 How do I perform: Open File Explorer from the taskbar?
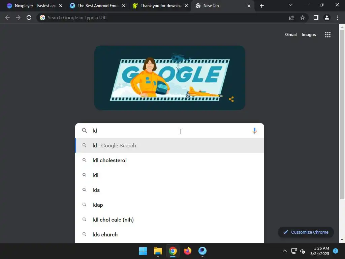click(x=158, y=251)
